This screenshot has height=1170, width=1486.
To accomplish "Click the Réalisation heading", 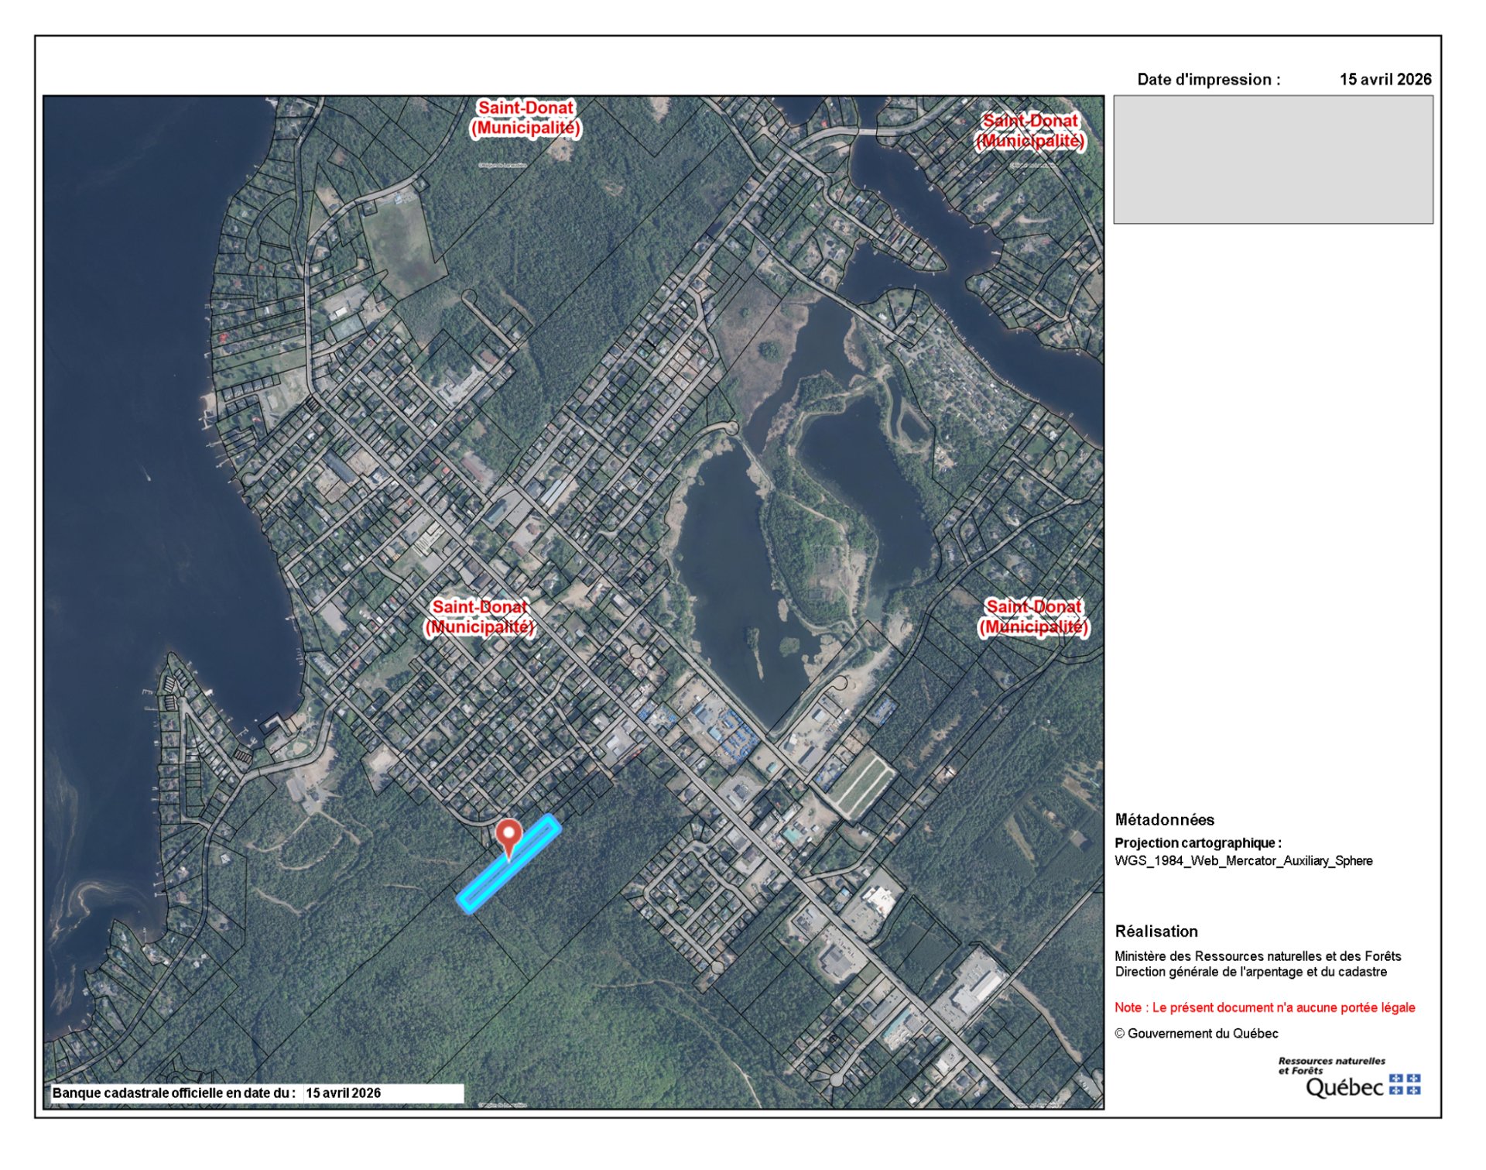I will pos(1156,931).
